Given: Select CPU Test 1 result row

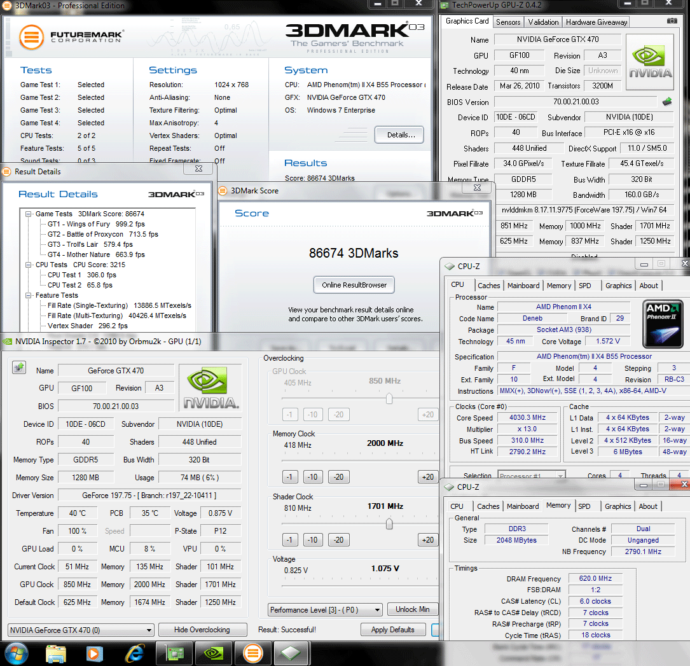Looking at the screenshot, I should (82, 275).
